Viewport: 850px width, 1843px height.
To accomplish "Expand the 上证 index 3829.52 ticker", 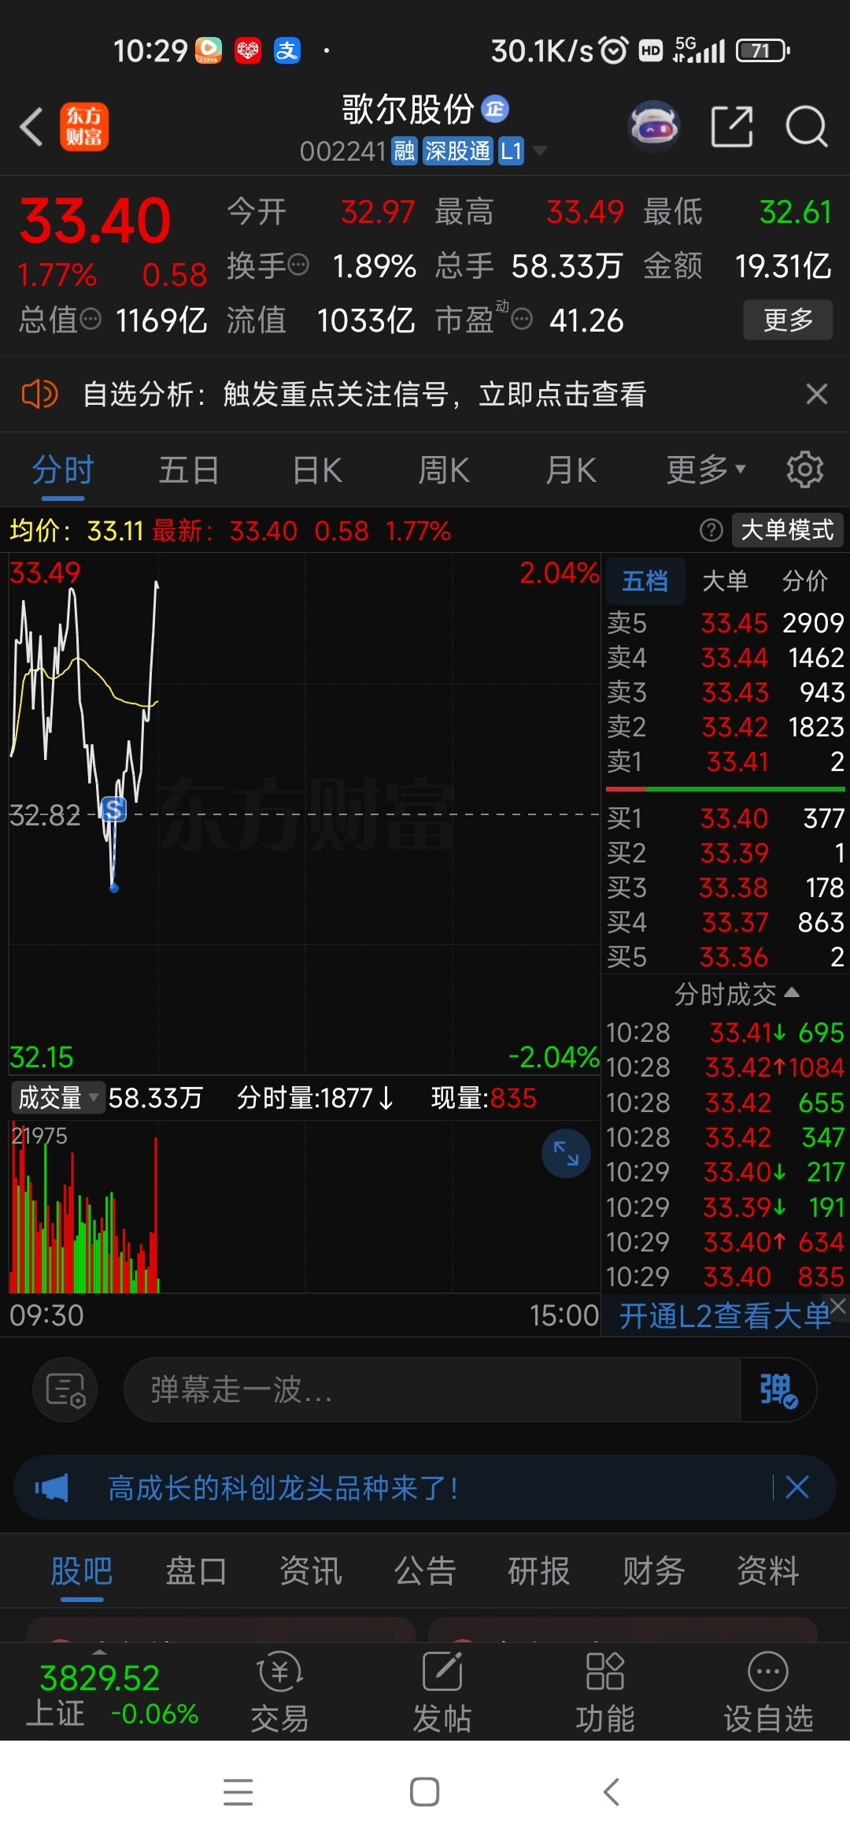I will pyautogui.click(x=112, y=1692).
